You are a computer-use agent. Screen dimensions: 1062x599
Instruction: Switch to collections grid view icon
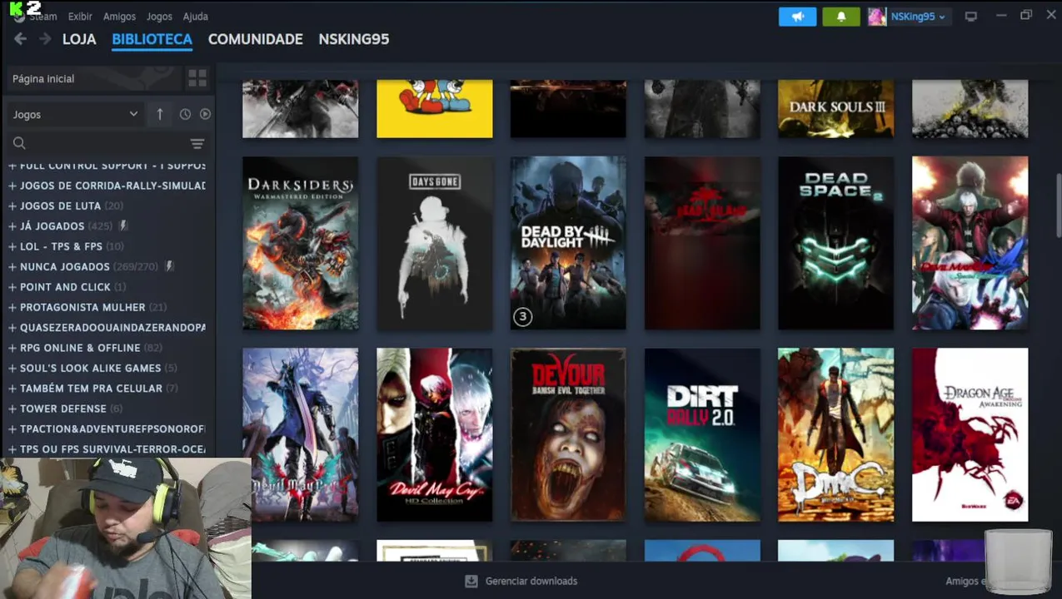click(x=197, y=78)
